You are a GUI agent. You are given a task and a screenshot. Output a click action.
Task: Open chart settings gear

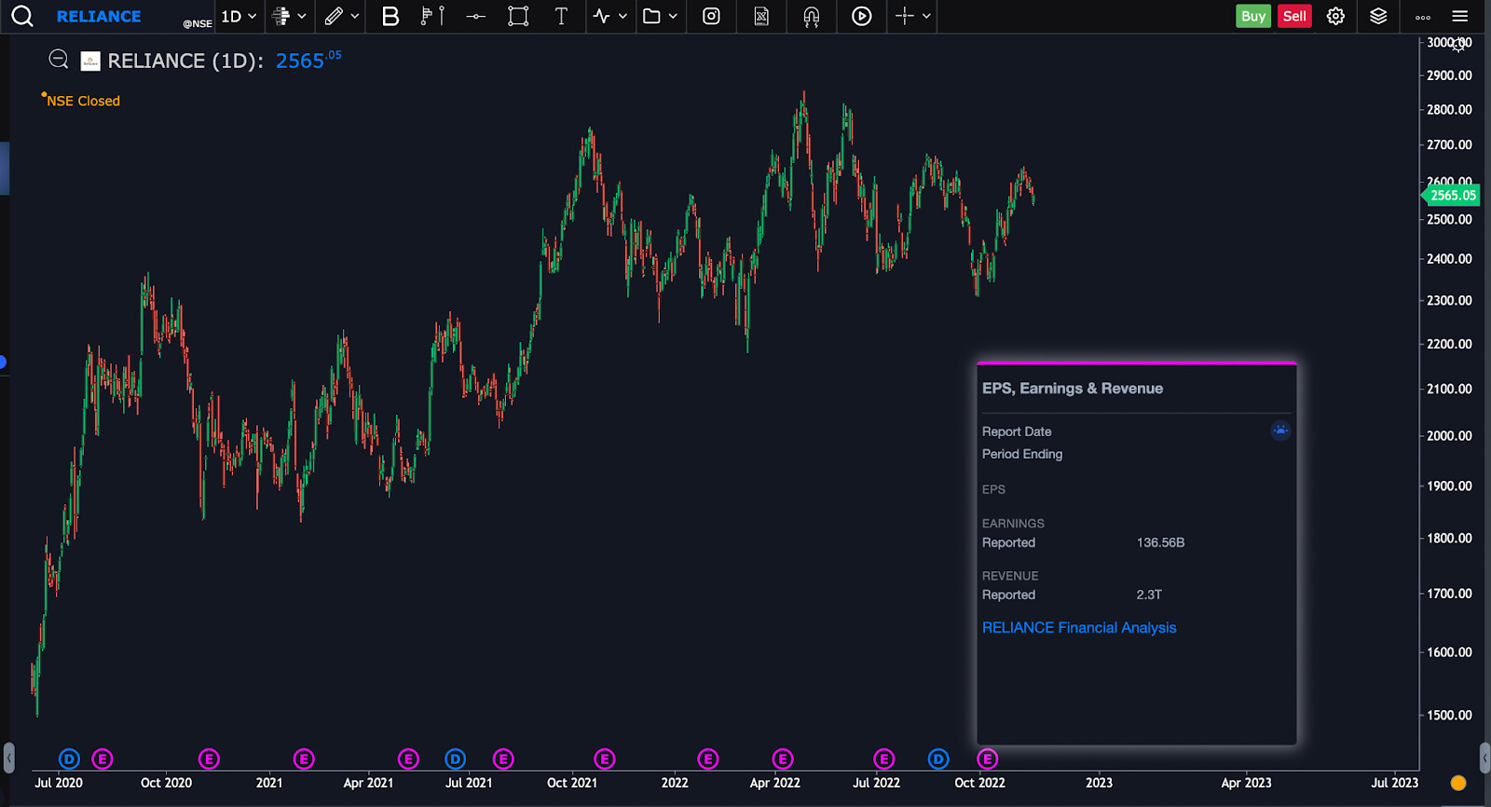pos(1335,16)
